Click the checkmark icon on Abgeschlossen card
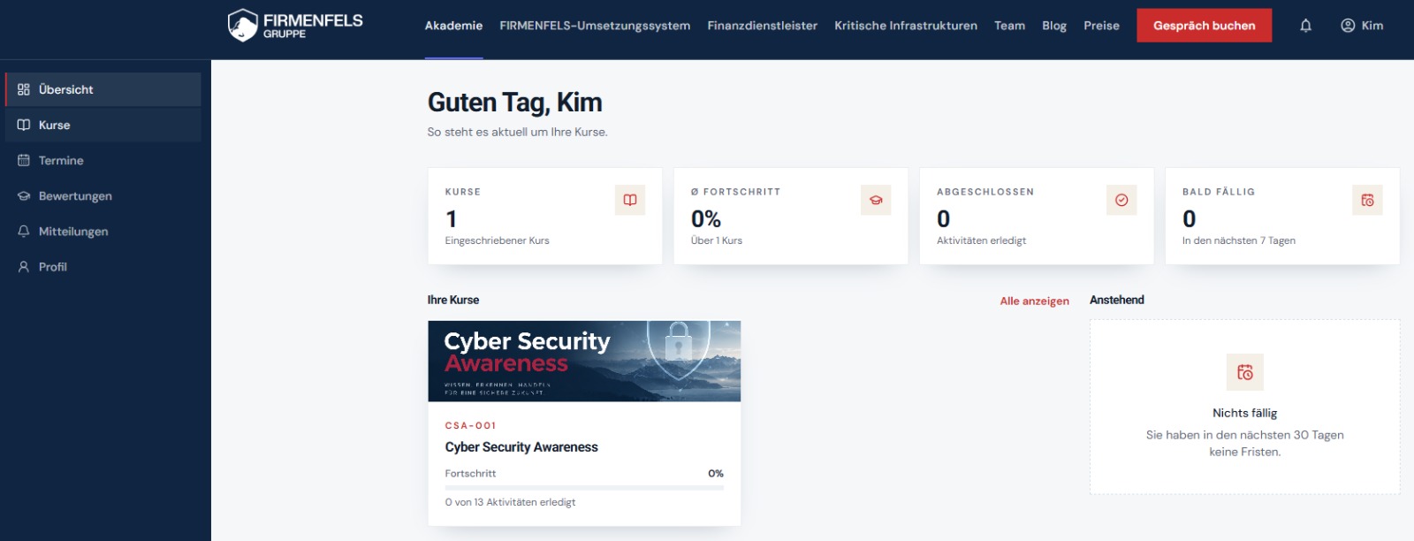The image size is (1414, 541). [x=1121, y=200]
